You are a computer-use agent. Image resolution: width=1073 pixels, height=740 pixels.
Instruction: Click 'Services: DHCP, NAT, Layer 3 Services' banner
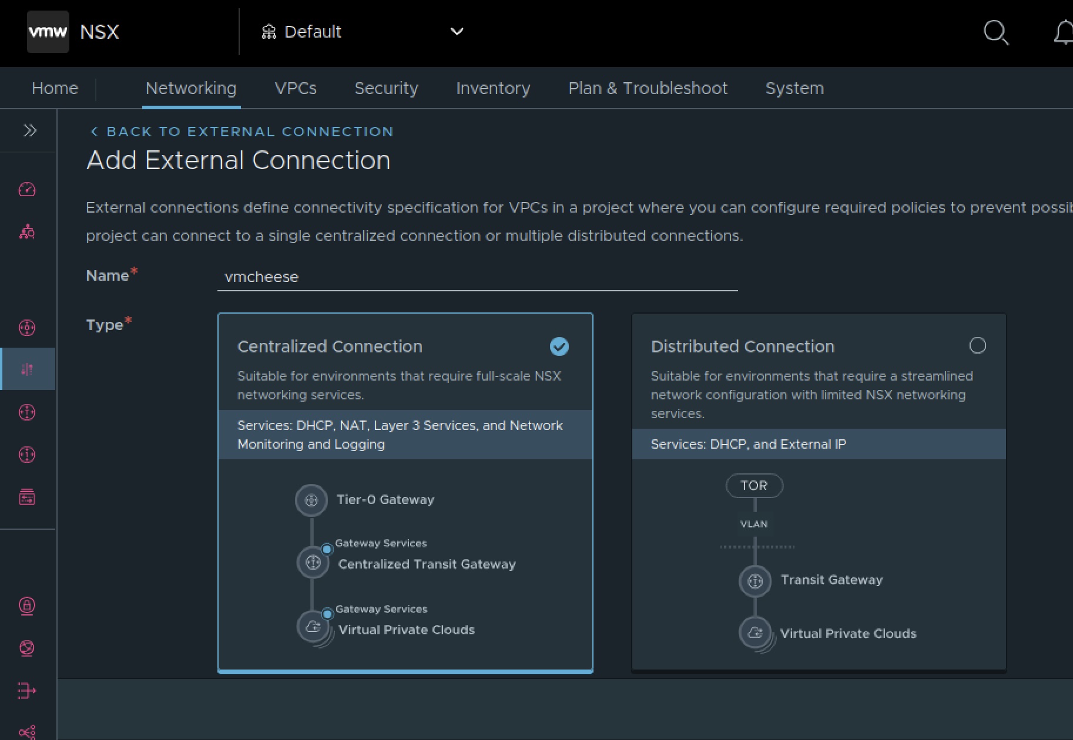[405, 435]
